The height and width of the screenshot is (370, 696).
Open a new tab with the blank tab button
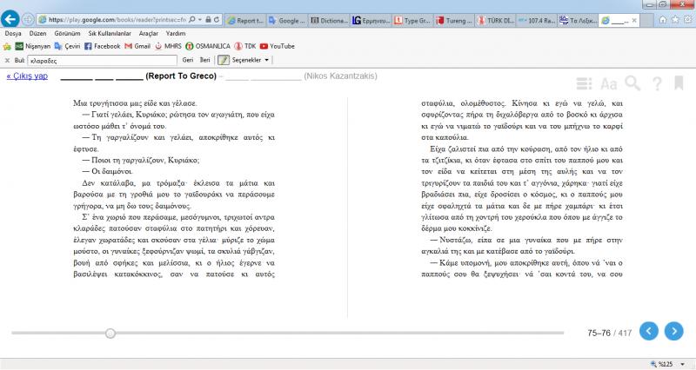(646, 20)
